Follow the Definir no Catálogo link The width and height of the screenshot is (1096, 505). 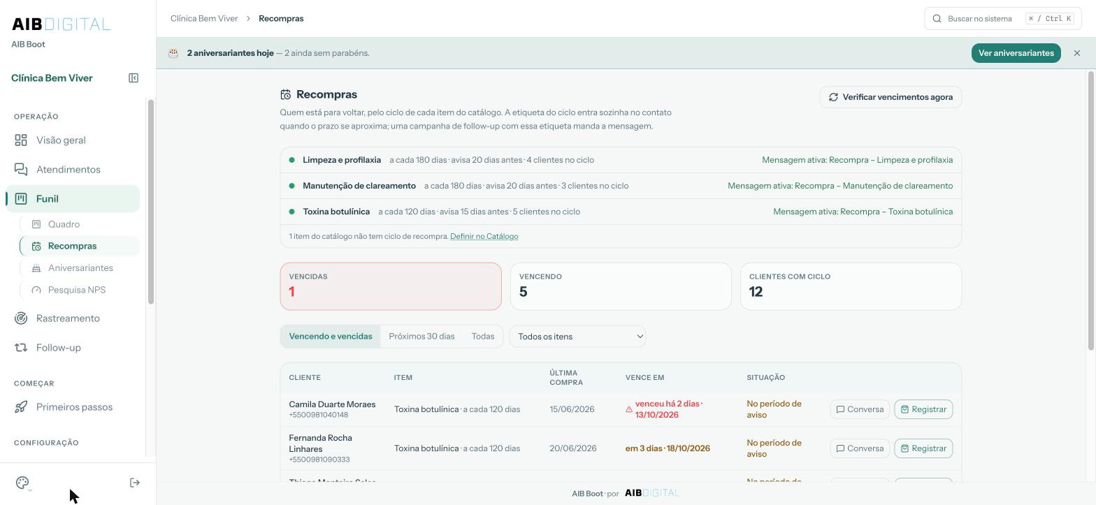(484, 236)
